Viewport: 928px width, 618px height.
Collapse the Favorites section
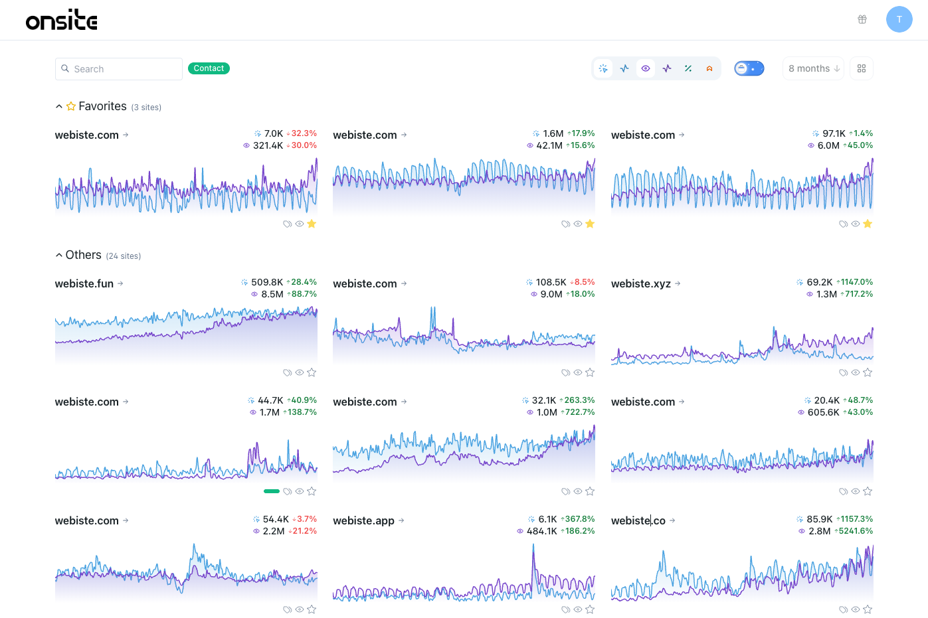coord(59,107)
